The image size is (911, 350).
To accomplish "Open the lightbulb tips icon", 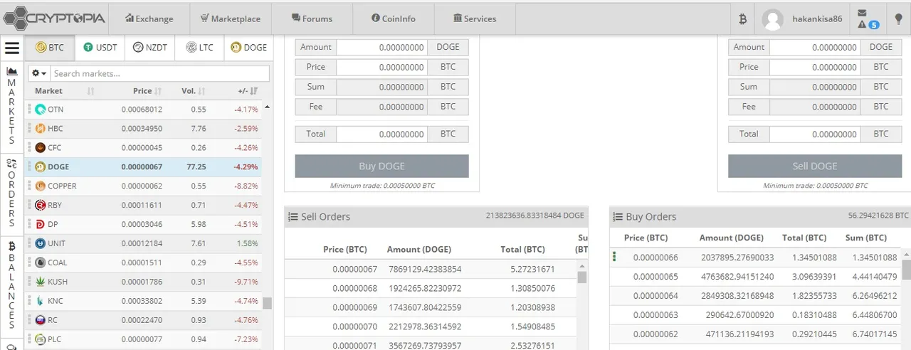I will [x=899, y=19].
